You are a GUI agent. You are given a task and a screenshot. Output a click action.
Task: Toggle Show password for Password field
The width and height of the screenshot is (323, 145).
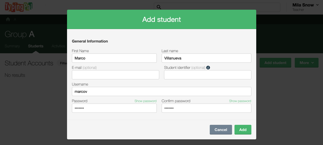(145, 101)
